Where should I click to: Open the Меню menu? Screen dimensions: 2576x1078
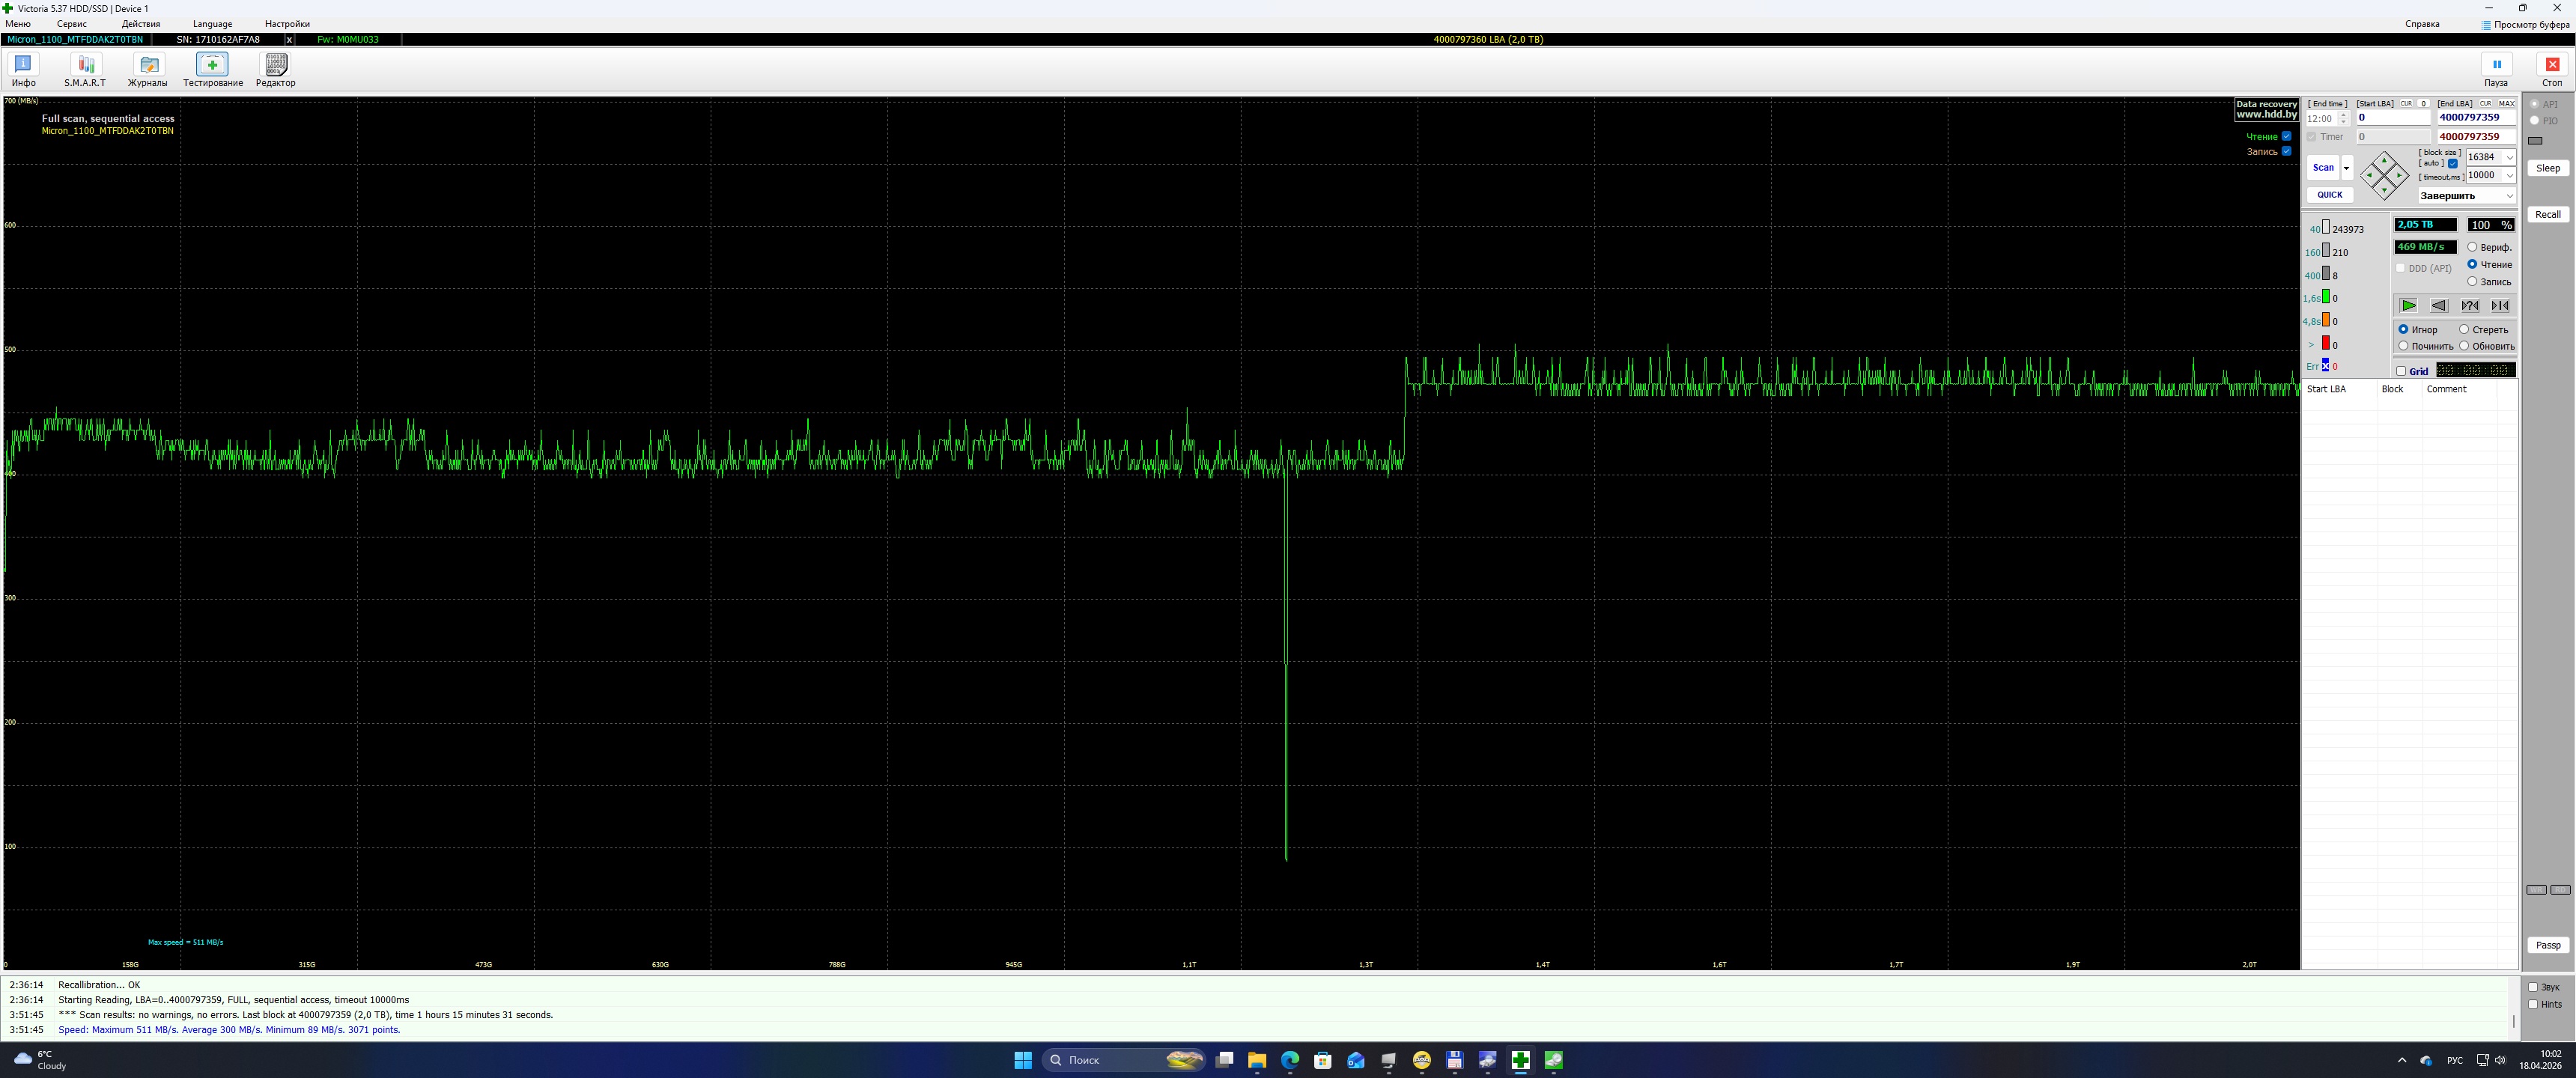pos(18,24)
